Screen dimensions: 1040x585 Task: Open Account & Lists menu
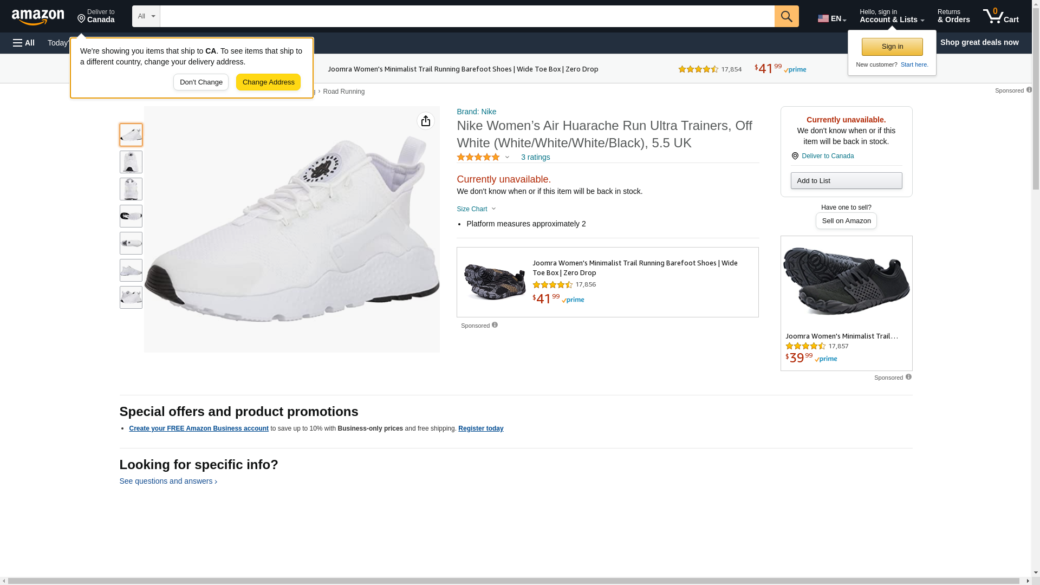pyautogui.click(x=892, y=16)
